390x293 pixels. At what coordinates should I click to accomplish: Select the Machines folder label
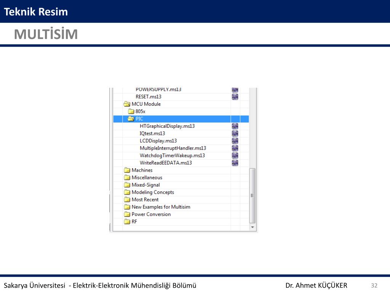142,170
